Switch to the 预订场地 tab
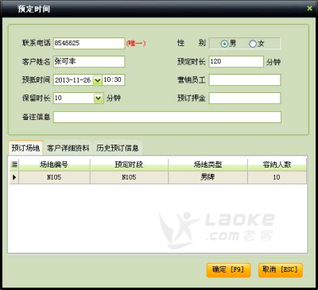The width and height of the screenshot is (318, 290). click(x=25, y=148)
